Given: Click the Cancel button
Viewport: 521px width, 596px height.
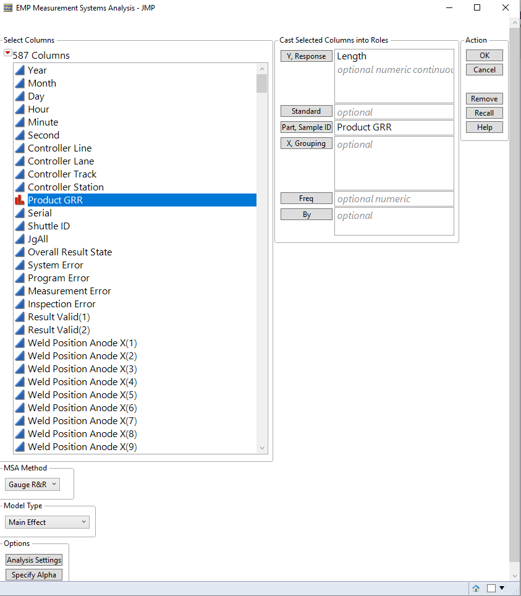Looking at the screenshot, I should click(x=485, y=70).
